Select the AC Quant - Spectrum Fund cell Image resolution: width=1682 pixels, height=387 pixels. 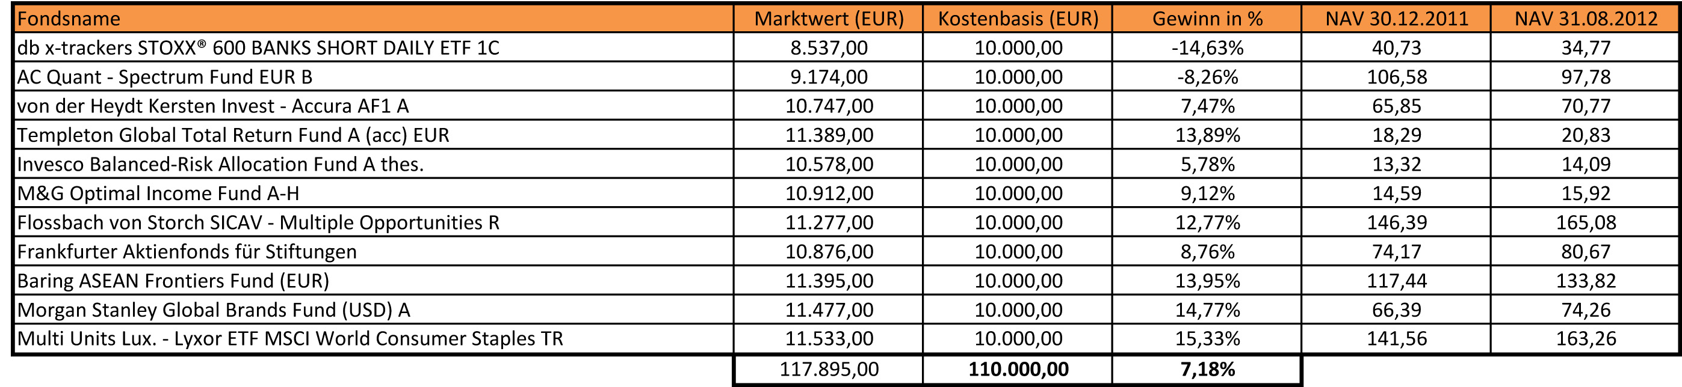164,77
